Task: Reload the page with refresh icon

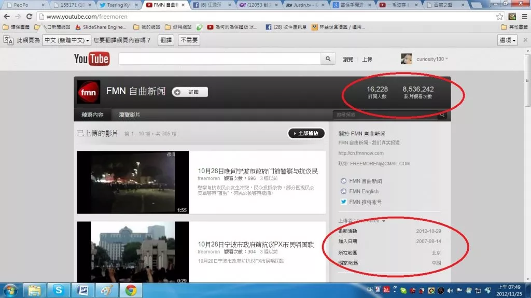Action: 30,16
